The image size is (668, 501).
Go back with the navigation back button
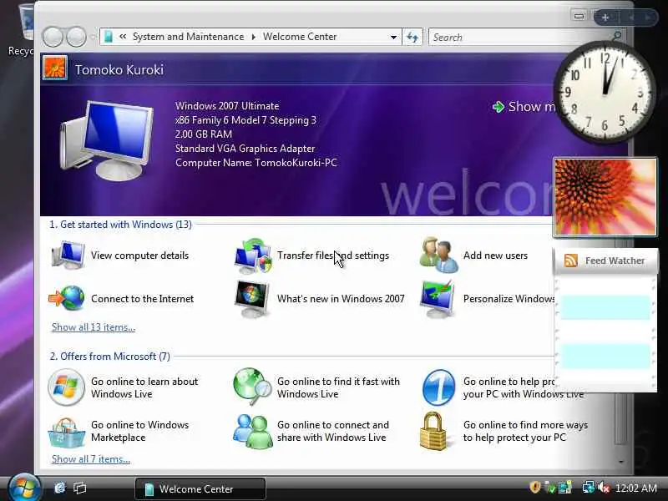(x=53, y=37)
